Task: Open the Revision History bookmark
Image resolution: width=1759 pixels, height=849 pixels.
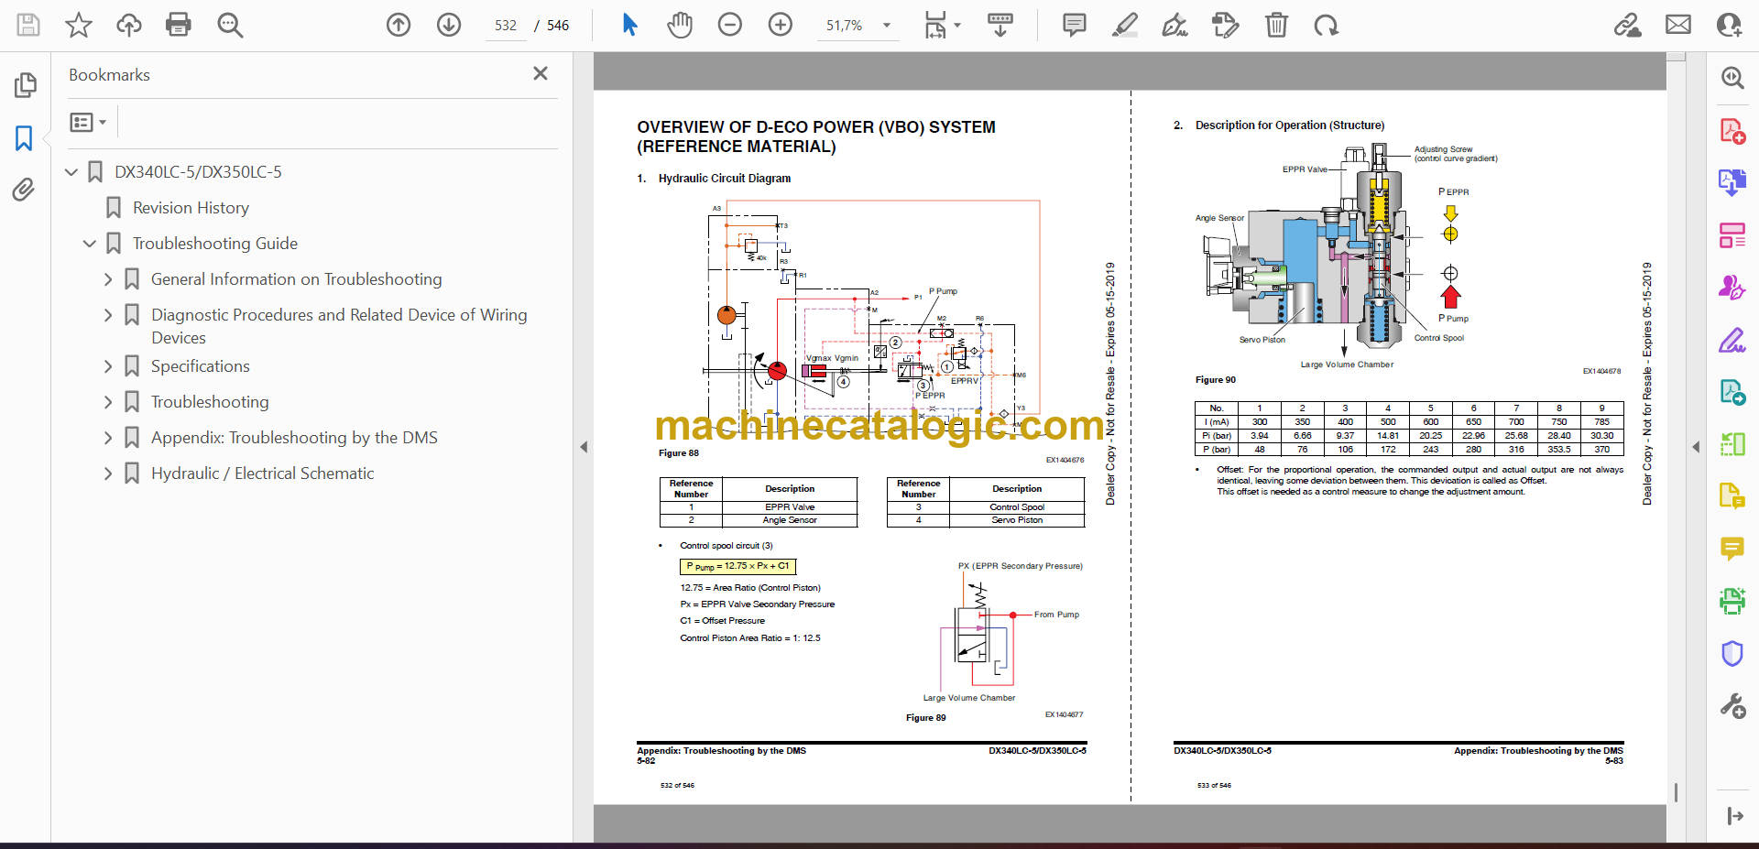Action: point(191,208)
